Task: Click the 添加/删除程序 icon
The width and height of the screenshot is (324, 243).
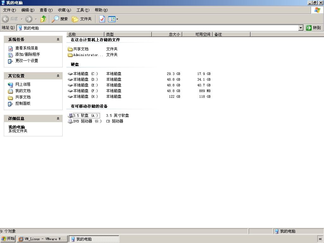Action: pos(10,55)
